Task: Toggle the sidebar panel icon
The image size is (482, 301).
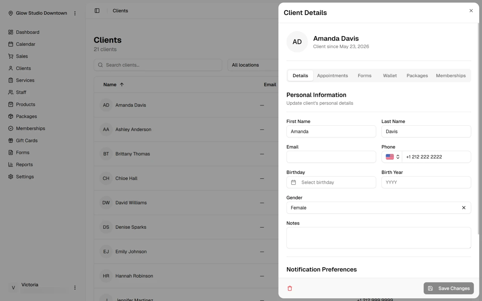Action: coord(97,11)
